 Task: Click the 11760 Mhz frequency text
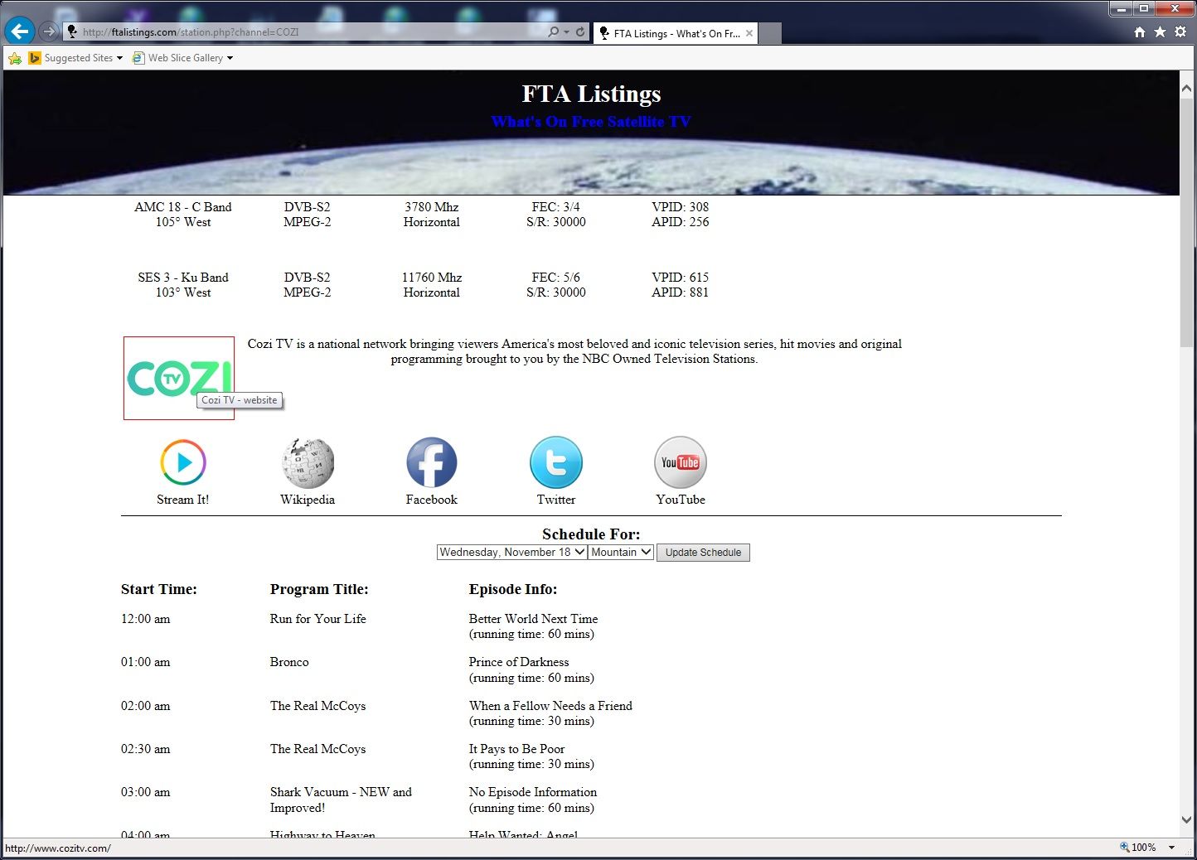click(432, 278)
